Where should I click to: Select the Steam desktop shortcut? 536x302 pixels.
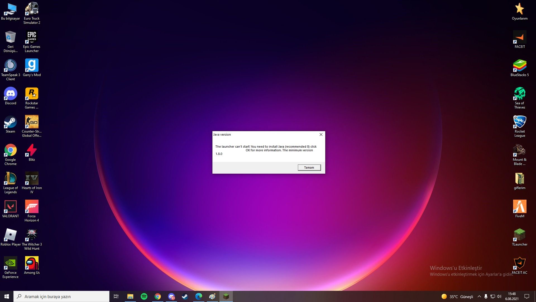(x=10, y=124)
